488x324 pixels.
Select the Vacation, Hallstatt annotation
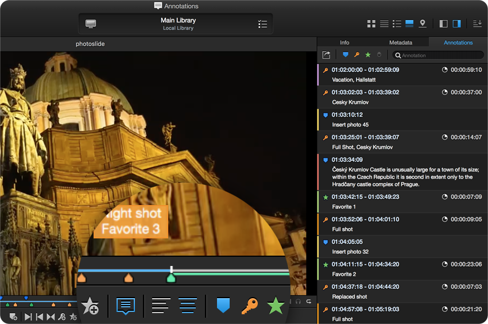tap(402, 75)
